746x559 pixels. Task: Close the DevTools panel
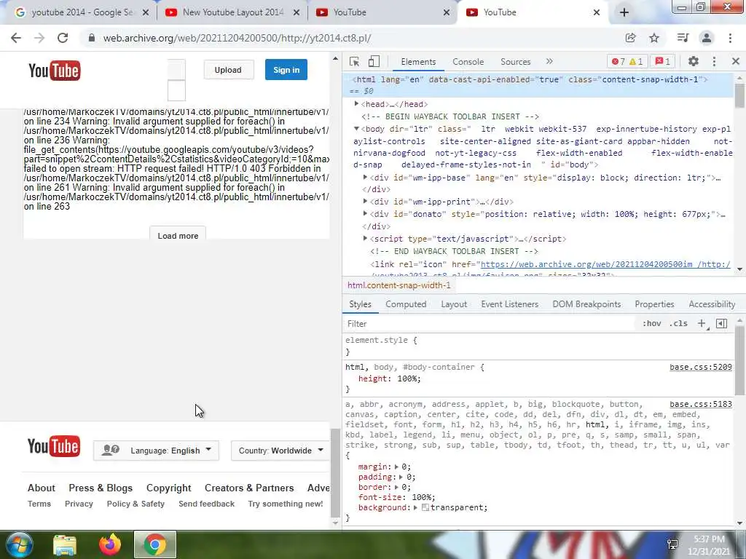point(736,61)
